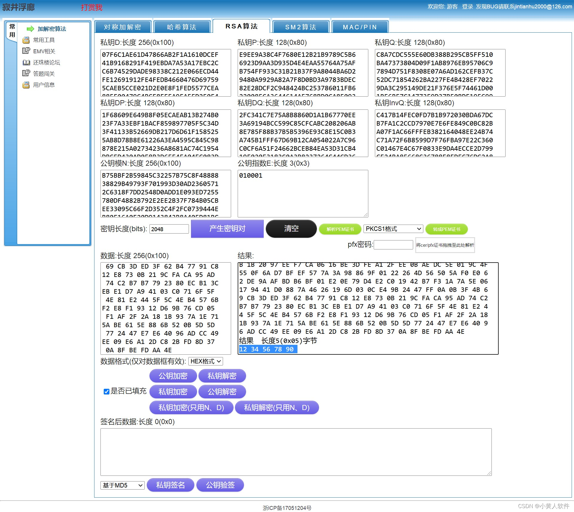Open 用户信息 in the sidebar
The image size is (574, 512).
(44, 85)
